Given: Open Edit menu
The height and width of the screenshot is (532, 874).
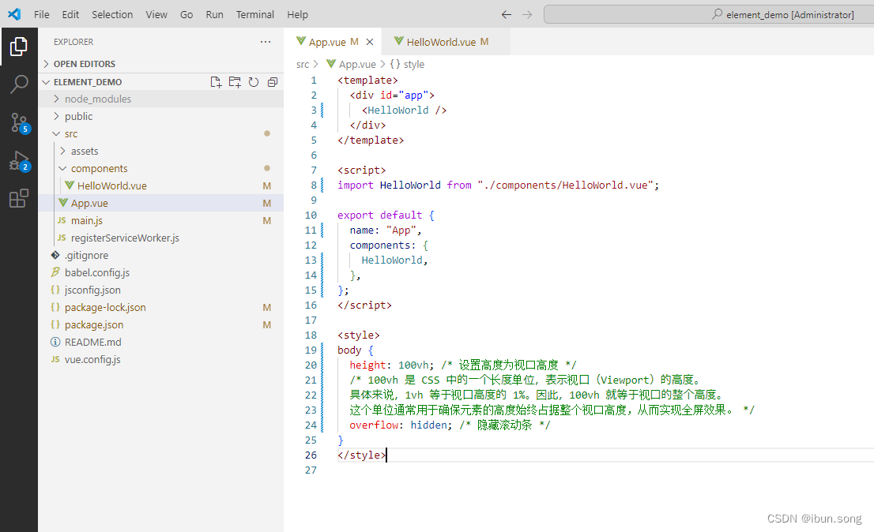Looking at the screenshot, I should tap(70, 14).
